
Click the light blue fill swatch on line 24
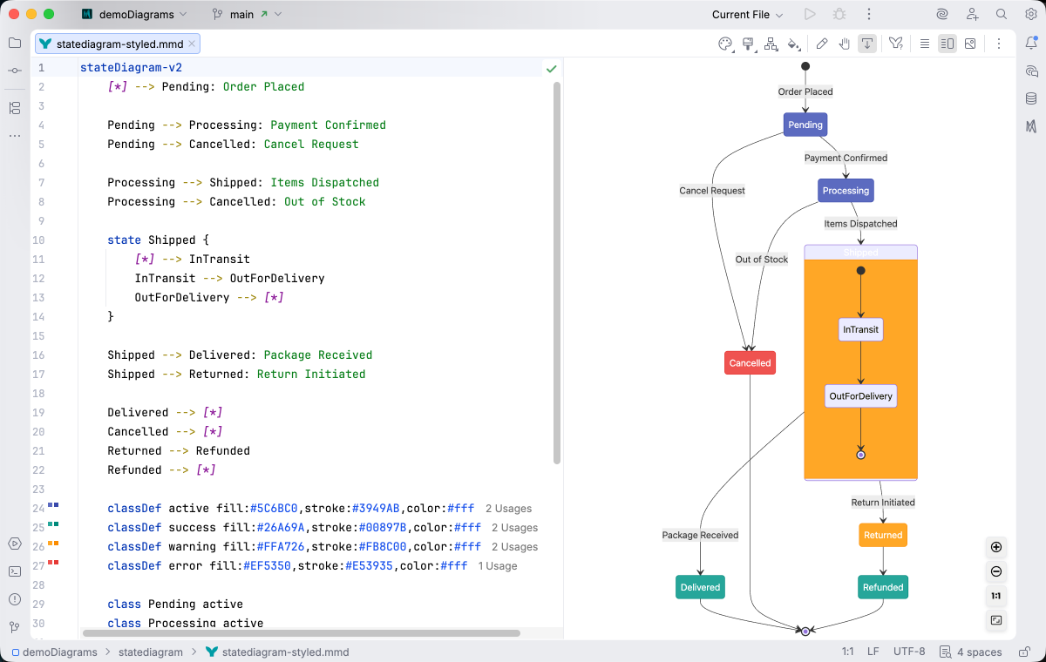point(51,505)
